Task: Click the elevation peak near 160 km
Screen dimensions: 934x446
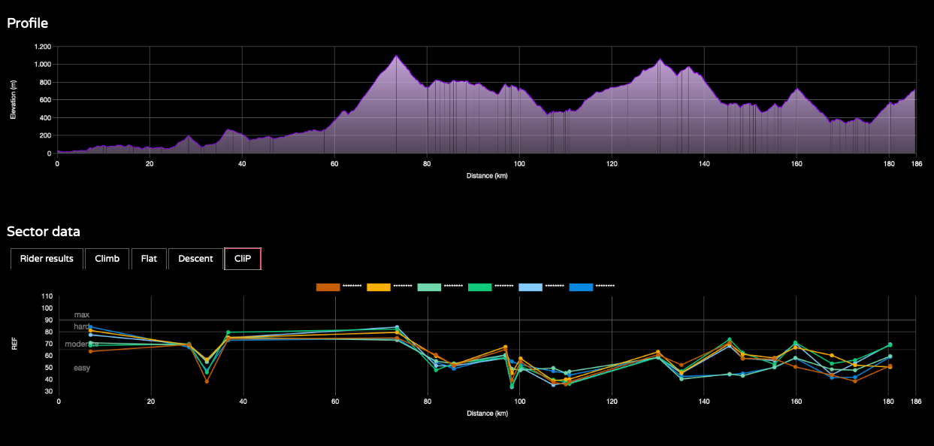Action: 796,89
